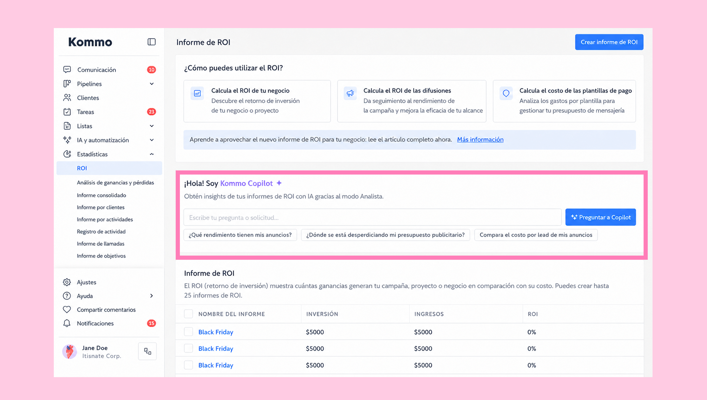The height and width of the screenshot is (400, 707).
Task: Follow the Más información link
Action: tap(480, 139)
